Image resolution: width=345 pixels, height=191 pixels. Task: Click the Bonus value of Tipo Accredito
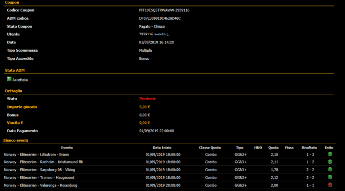click(144, 59)
